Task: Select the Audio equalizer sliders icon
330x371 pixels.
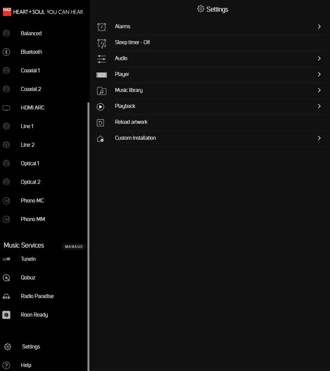Action: pyautogui.click(x=102, y=58)
